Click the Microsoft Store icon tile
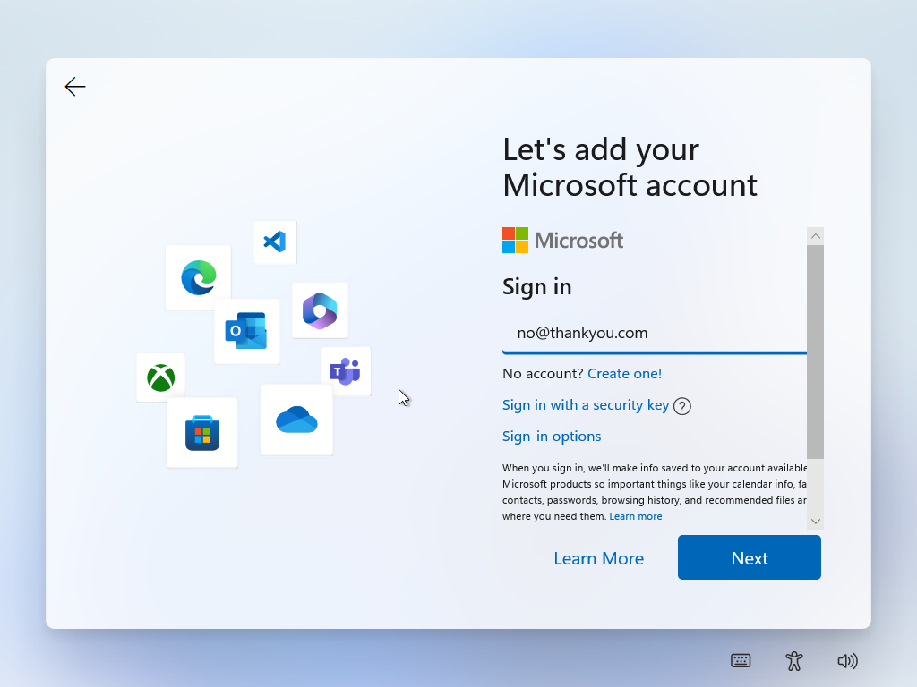The image size is (917, 687). click(202, 432)
